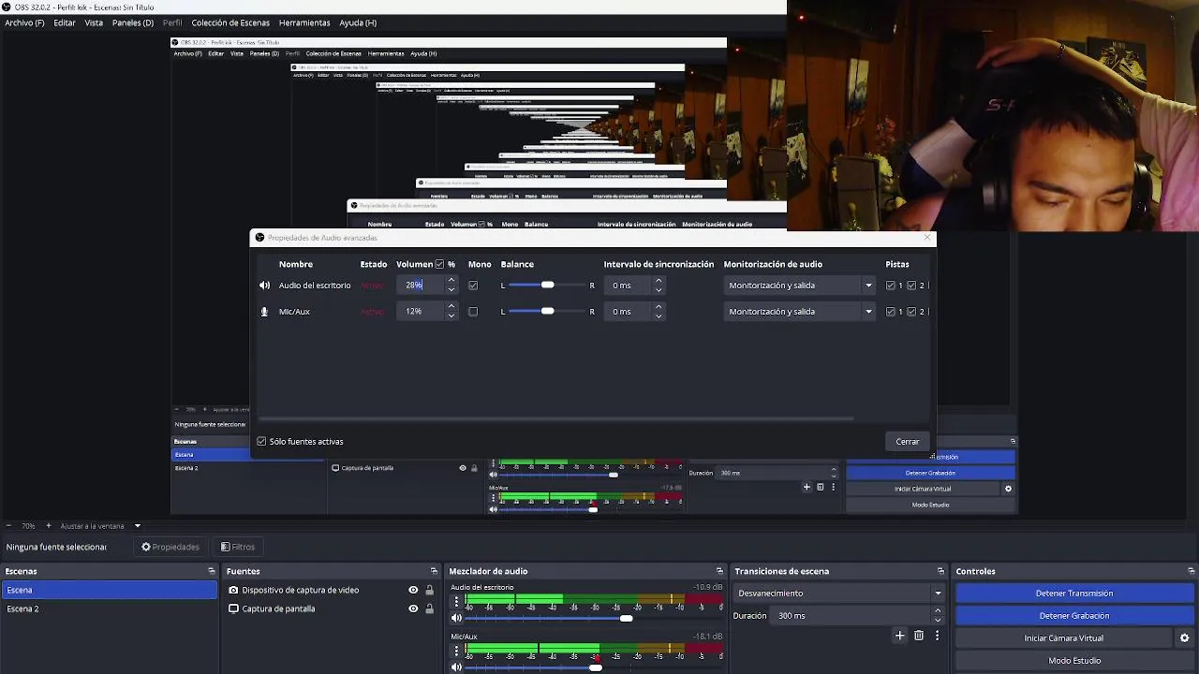Toggle lock for Dispositivo de captura de video

click(429, 590)
